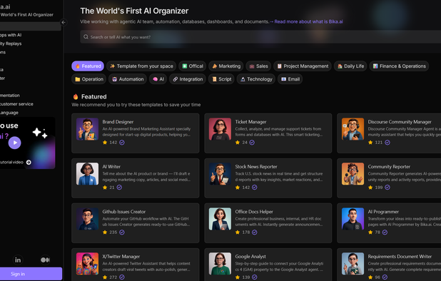Select the Technology category tab
441x281 pixels.
pos(256,79)
